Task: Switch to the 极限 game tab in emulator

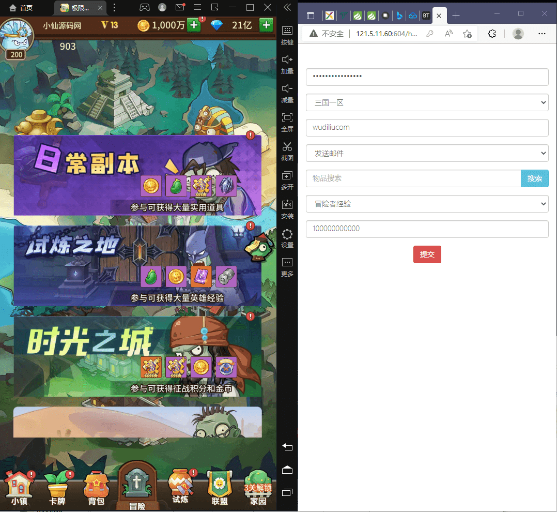Action: click(75, 8)
